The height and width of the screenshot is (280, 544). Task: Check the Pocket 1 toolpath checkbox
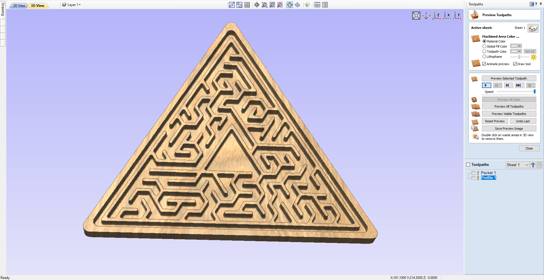[473, 173]
